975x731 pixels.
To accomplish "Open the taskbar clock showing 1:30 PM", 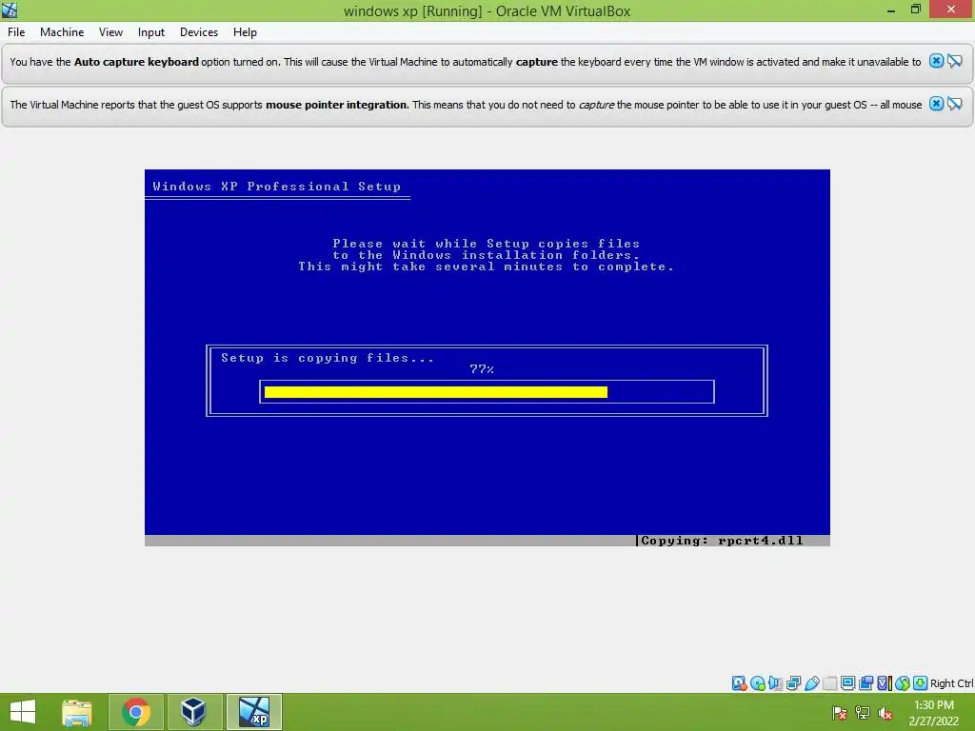I will click(x=933, y=713).
